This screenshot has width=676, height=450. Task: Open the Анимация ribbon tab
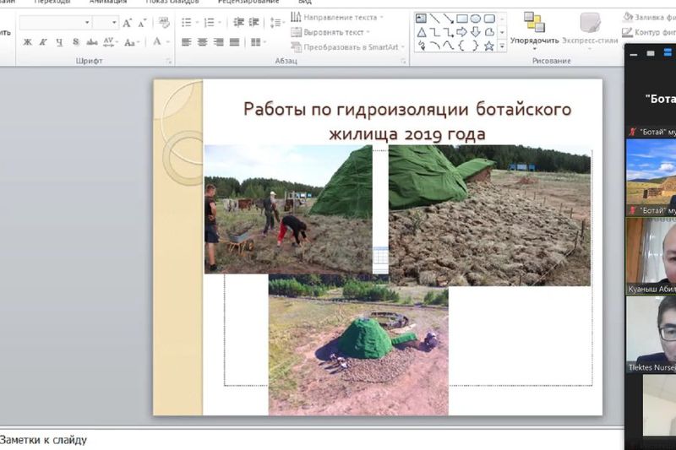(107, 2)
